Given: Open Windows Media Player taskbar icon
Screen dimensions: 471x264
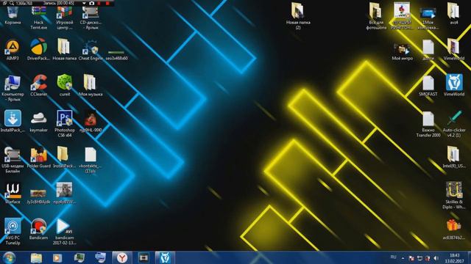Looking at the screenshot, I should click(57, 257).
